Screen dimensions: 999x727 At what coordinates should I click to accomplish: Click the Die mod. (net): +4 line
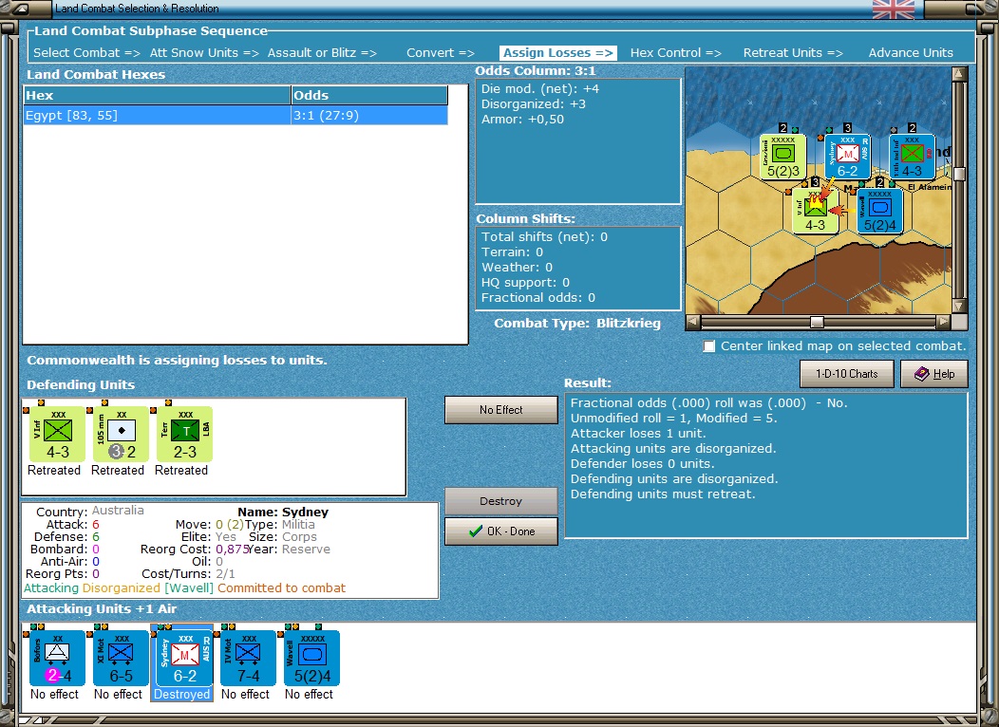tap(540, 89)
